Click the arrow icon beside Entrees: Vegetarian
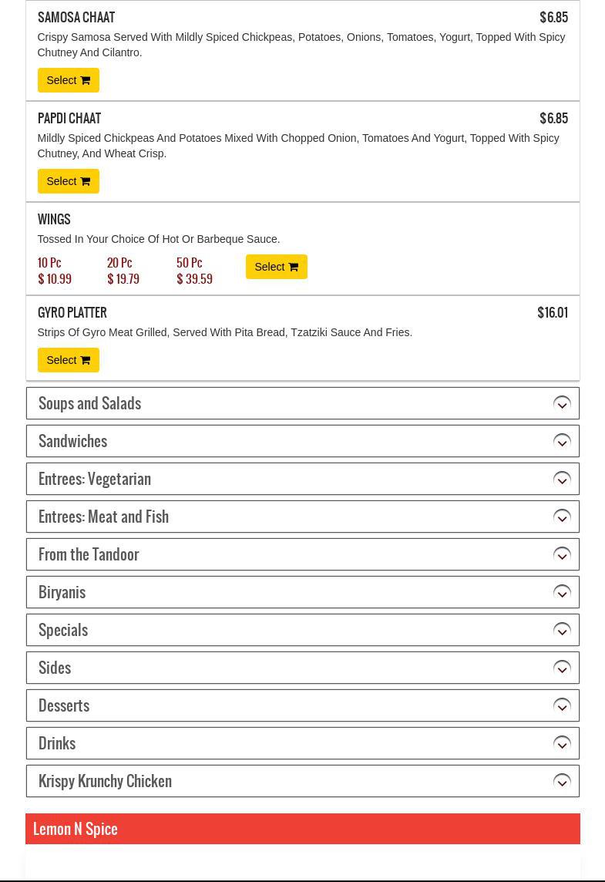This screenshot has height=882, width=605. tap(562, 480)
